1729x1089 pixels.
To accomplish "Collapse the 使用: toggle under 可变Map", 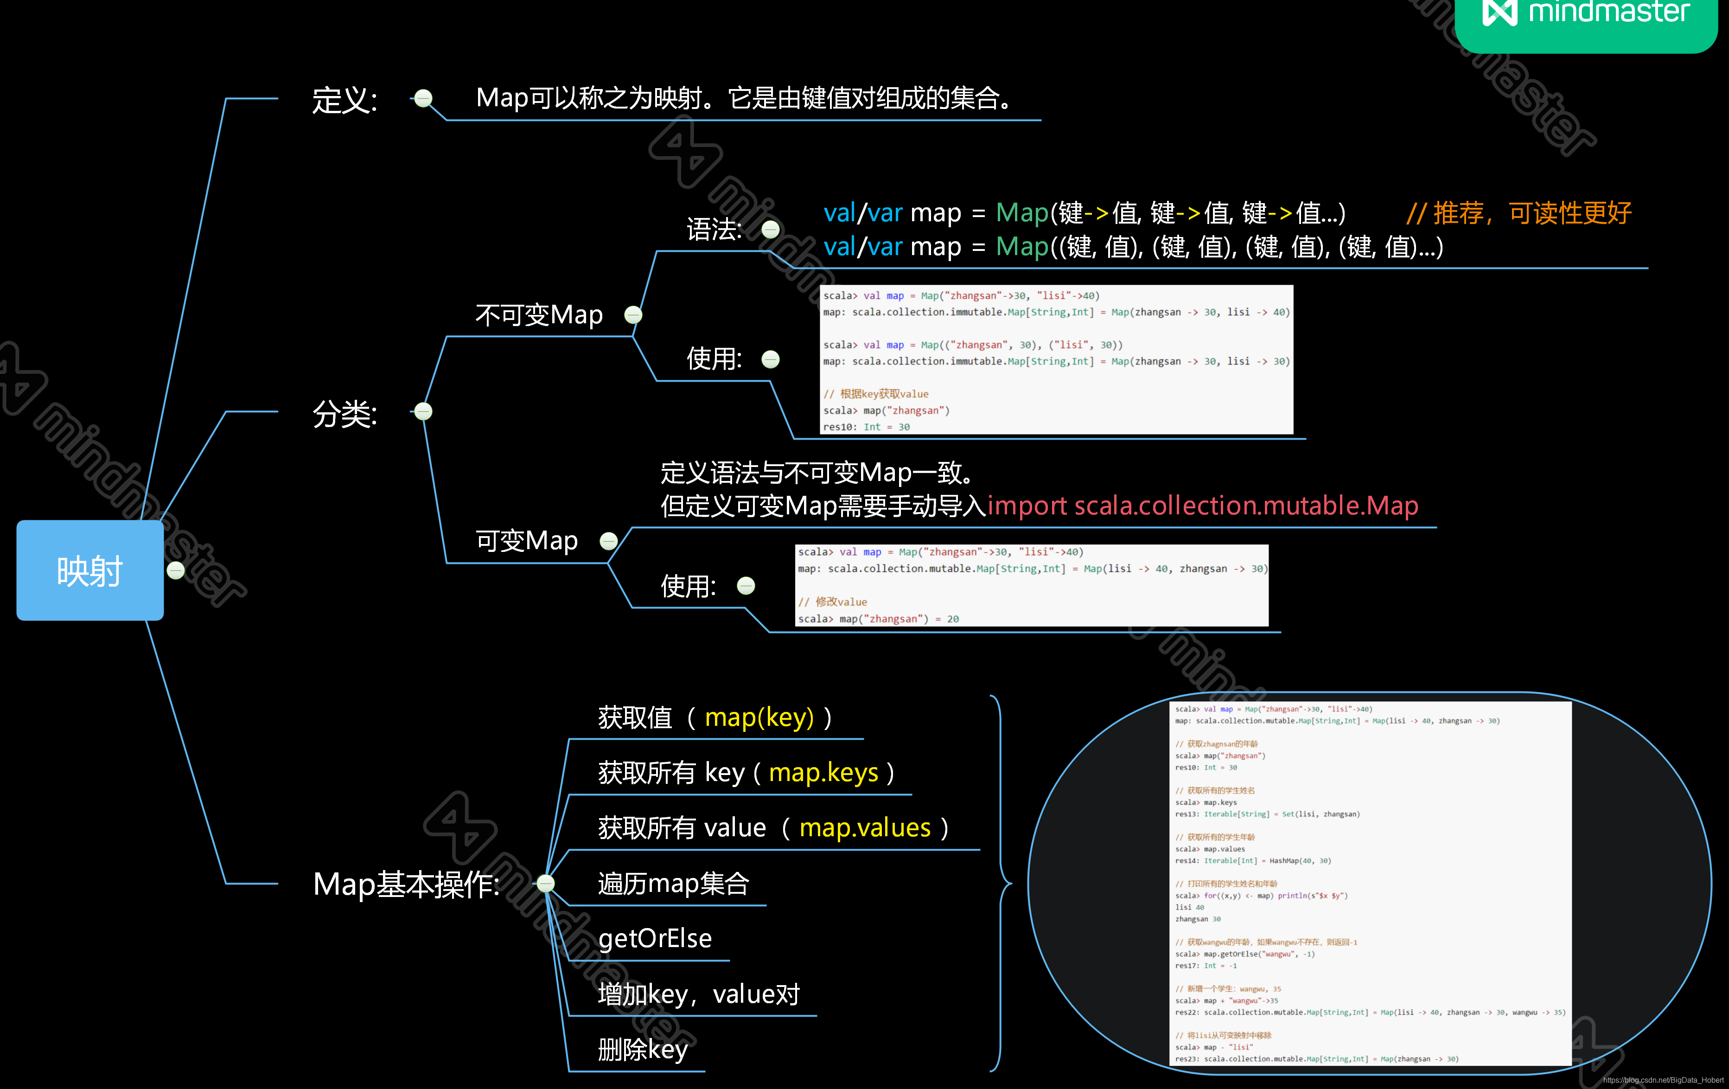I will pyautogui.click(x=746, y=586).
